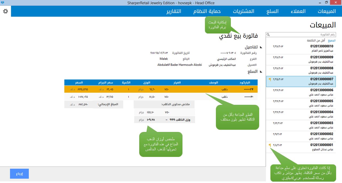Select invoice 0120130000005
This screenshot has height=183, width=342.
301,103
